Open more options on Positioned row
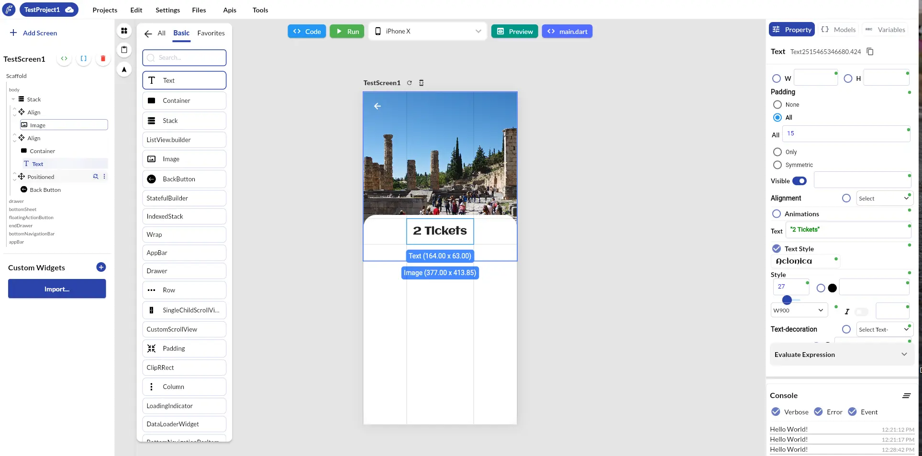 click(x=104, y=177)
